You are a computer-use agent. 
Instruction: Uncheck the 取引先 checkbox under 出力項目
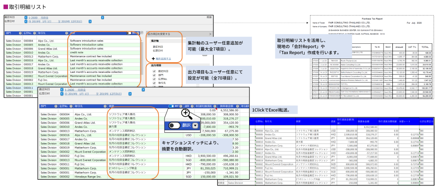[154, 83]
